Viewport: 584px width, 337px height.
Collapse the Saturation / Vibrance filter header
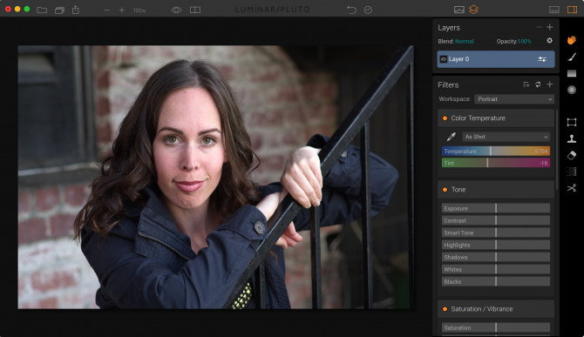[x=496, y=309]
